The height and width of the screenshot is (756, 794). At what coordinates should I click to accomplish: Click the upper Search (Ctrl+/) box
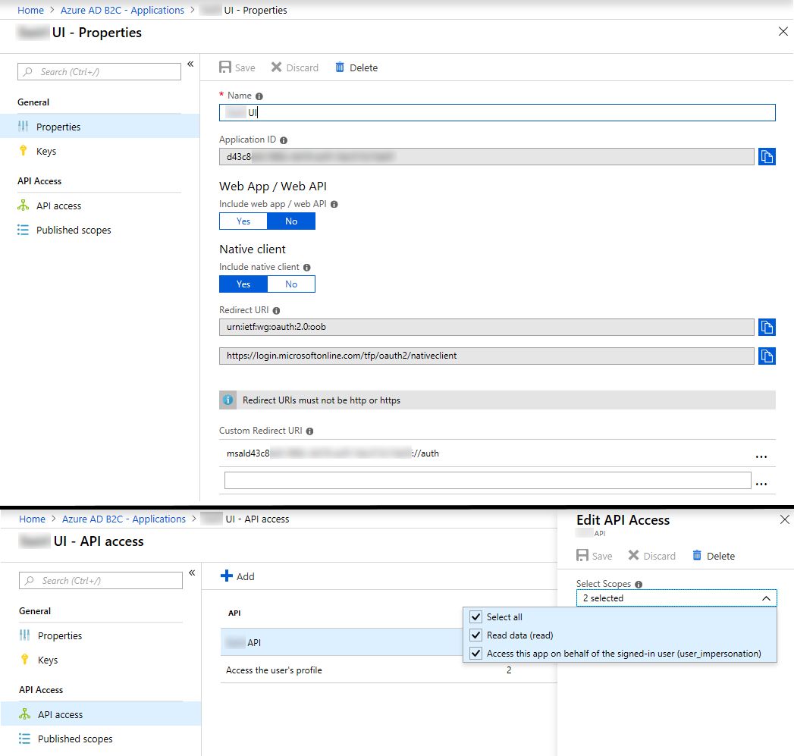click(x=99, y=71)
